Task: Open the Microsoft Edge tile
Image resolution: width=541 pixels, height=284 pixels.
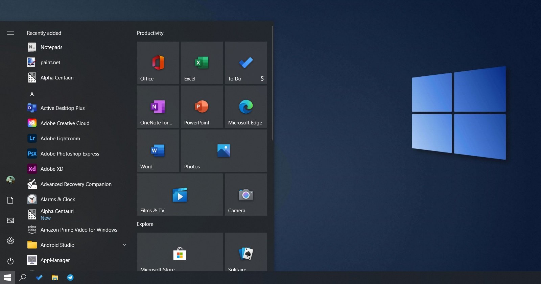Action: coord(246,106)
